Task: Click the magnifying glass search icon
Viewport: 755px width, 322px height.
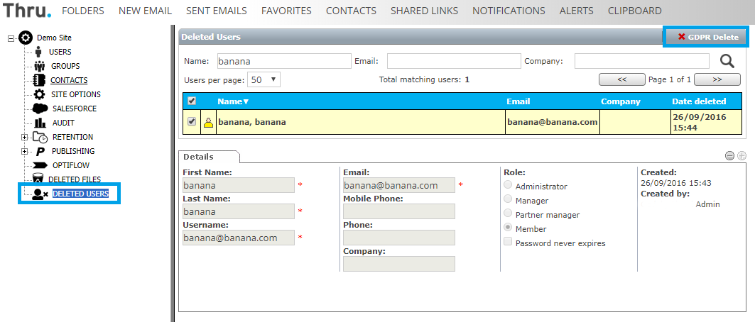Action: pyautogui.click(x=727, y=61)
